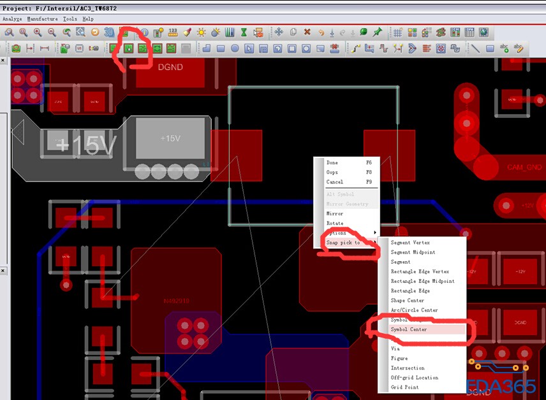546x400 pixels.
Task: Click the linear dimension icon
Action: point(45,48)
